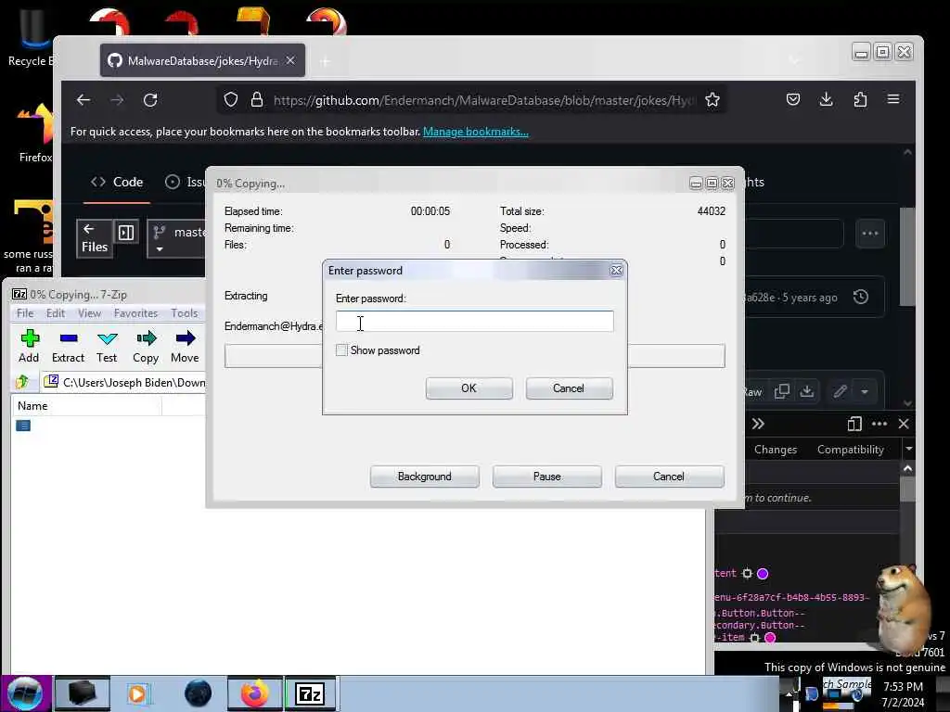Open the 7-Zip Favorites menu
Screen dimensions: 950x712
point(135,313)
